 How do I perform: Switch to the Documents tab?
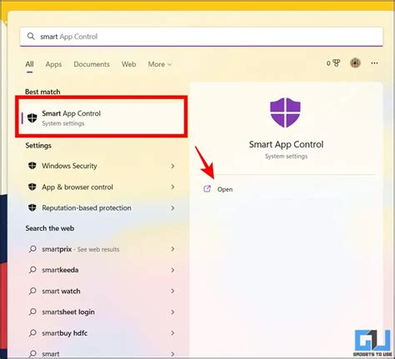(x=92, y=64)
